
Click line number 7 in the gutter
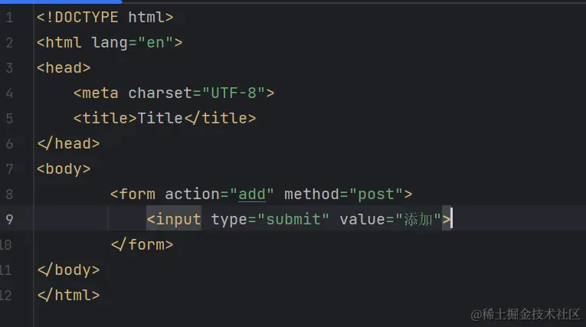[x=8, y=168]
